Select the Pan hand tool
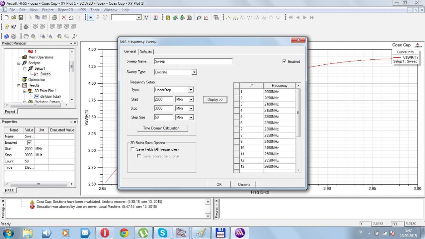Screen dimensions: 425x239 pyautogui.click(x=26, y=36)
